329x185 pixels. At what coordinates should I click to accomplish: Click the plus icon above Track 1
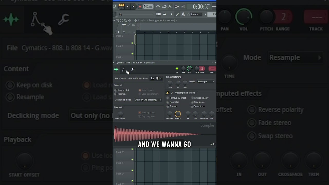click(118, 32)
